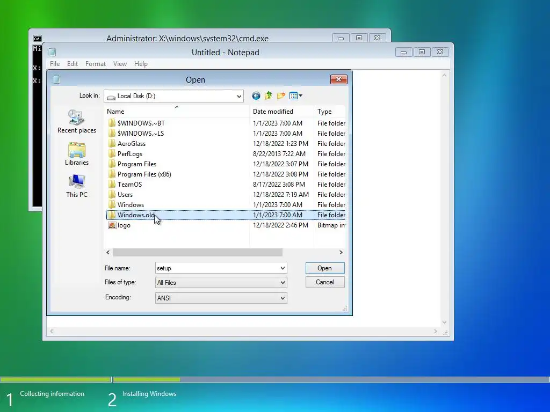Click the file list horizontal scrollbar thumb
This screenshot has height=412, width=550.
tap(198, 252)
